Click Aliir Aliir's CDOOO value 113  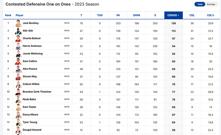[x=174, y=31]
